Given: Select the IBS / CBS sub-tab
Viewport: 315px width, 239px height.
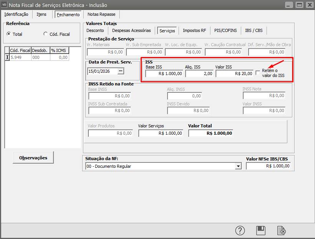Looking at the screenshot, I should click(254, 30).
